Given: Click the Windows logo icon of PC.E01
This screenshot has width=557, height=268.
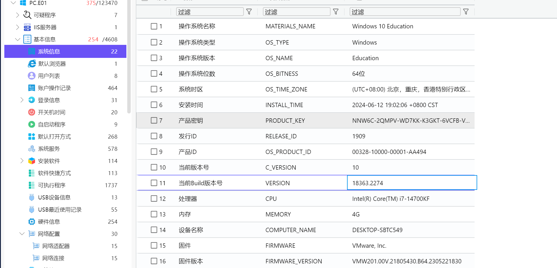Looking at the screenshot, I should pos(23,3).
